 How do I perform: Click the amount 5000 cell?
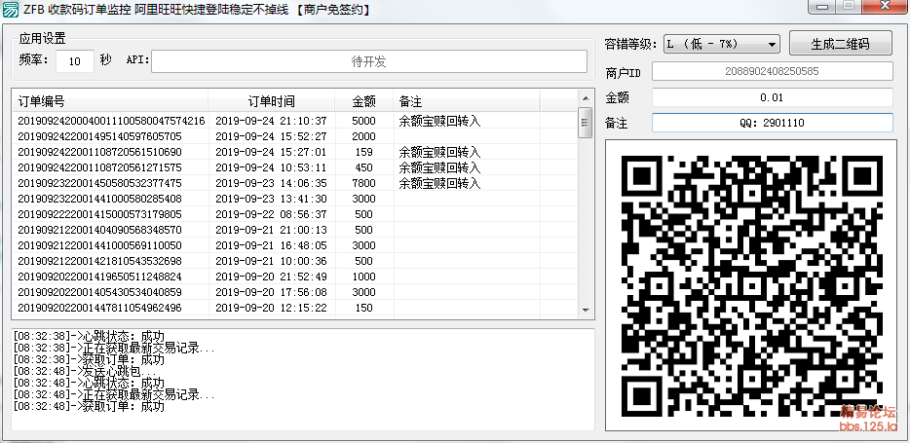[x=363, y=121]
